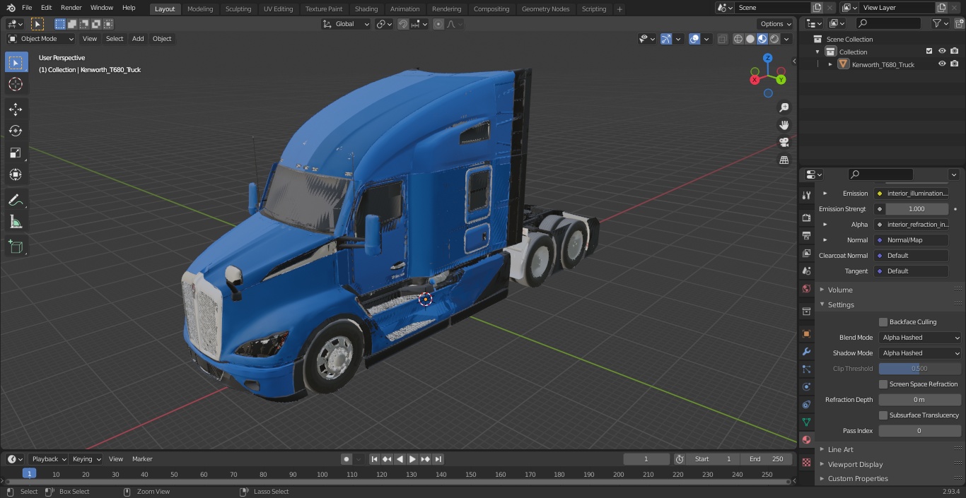Select the Add Cube tool
This screenshot has height=498, width=966.
point(16,247)
